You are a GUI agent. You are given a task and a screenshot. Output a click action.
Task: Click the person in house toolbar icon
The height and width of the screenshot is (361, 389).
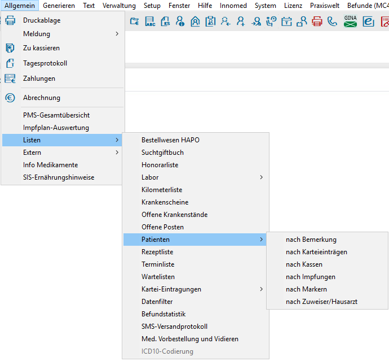pyautogui.click(x=195, y=21)
